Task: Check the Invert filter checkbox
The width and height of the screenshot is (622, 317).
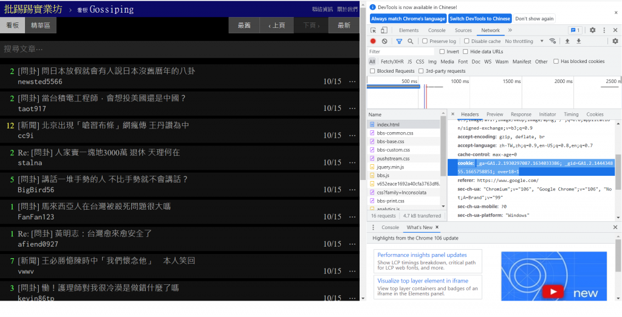Action: click(442, 52)
